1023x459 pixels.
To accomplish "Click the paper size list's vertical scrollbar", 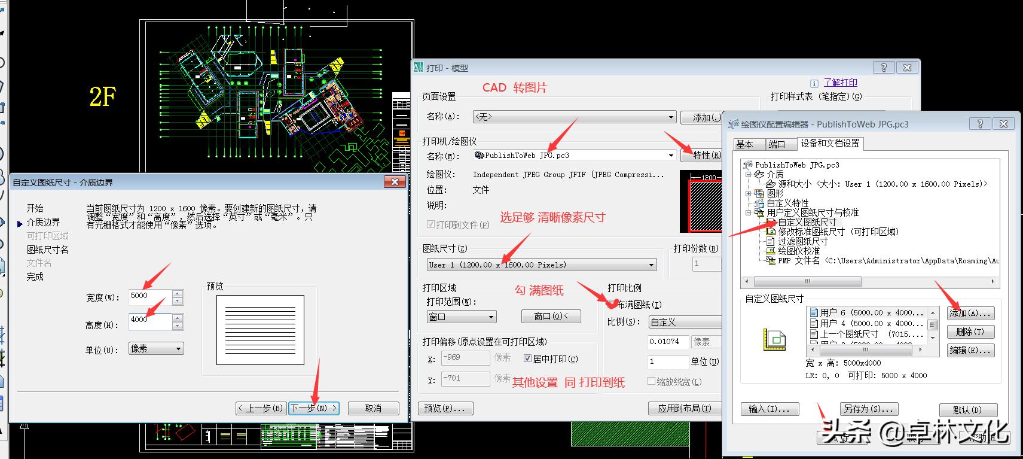I will 933,325.
